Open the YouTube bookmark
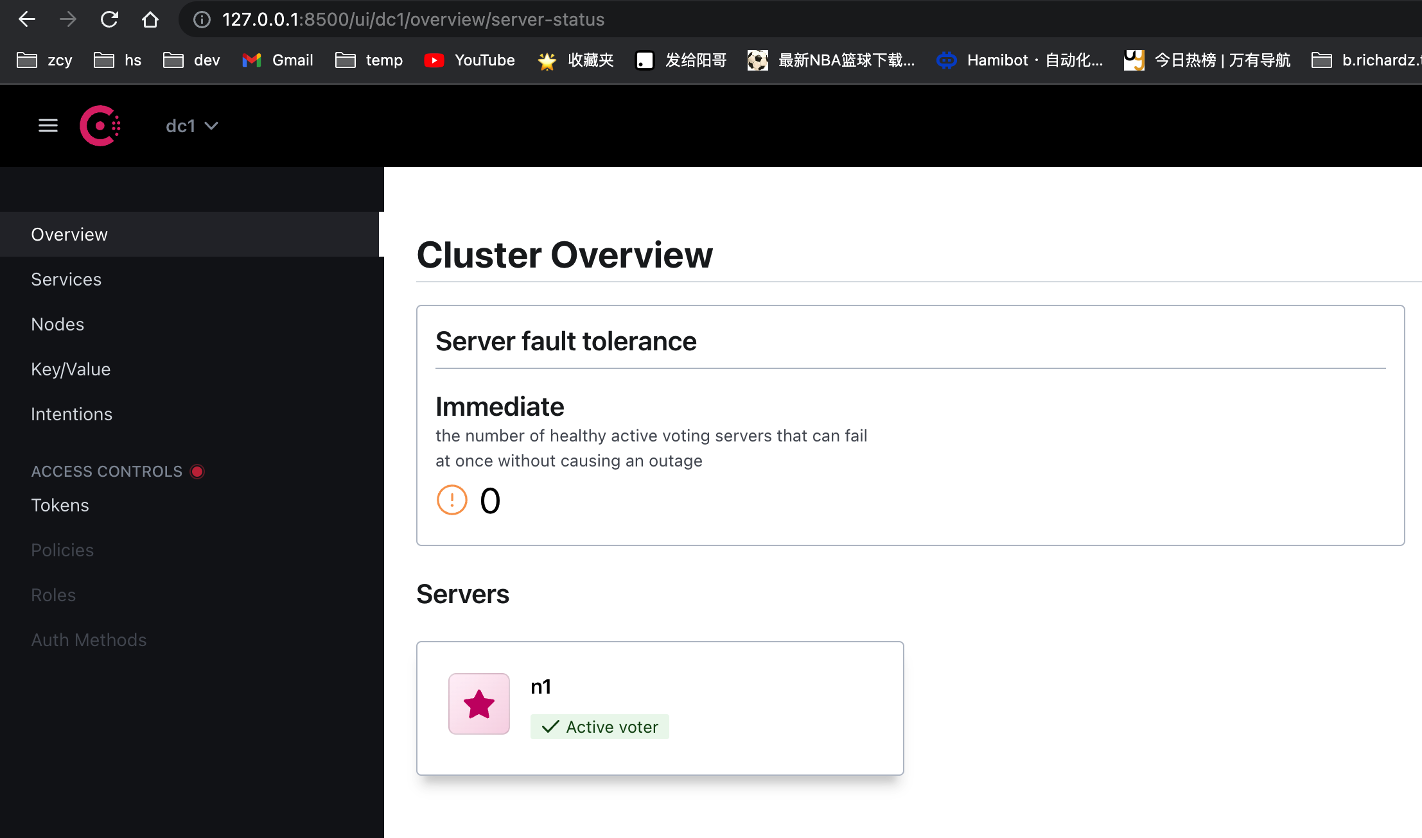This screenshot has width=1422, height=838. (x=470, y=60)
